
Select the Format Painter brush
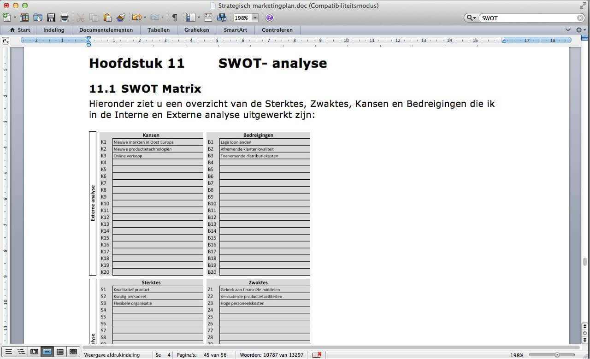tap(121, 18)
